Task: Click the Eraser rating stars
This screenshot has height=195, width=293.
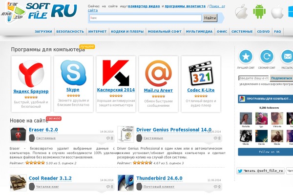Action: pos(35,163)
